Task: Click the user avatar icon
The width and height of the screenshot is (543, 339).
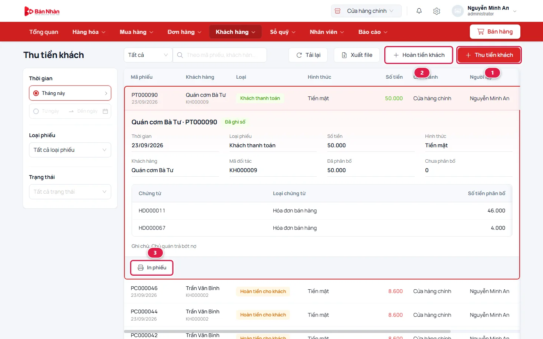Action: point(457,11)
